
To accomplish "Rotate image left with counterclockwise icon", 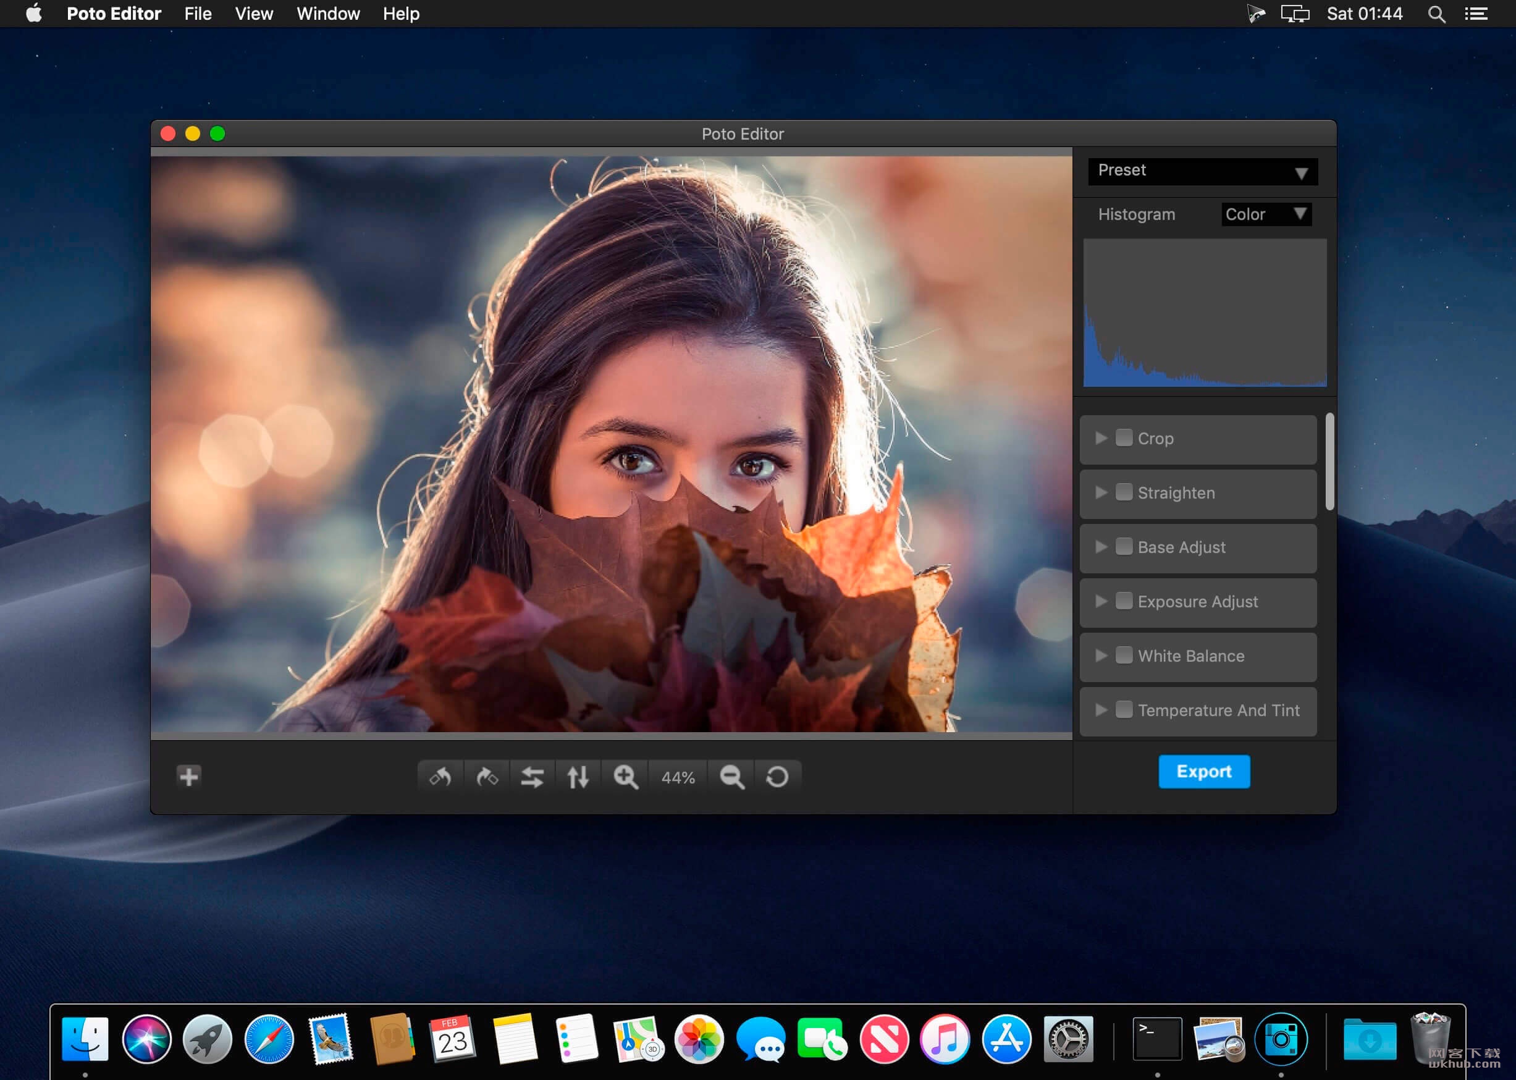I will click(440, 777).
